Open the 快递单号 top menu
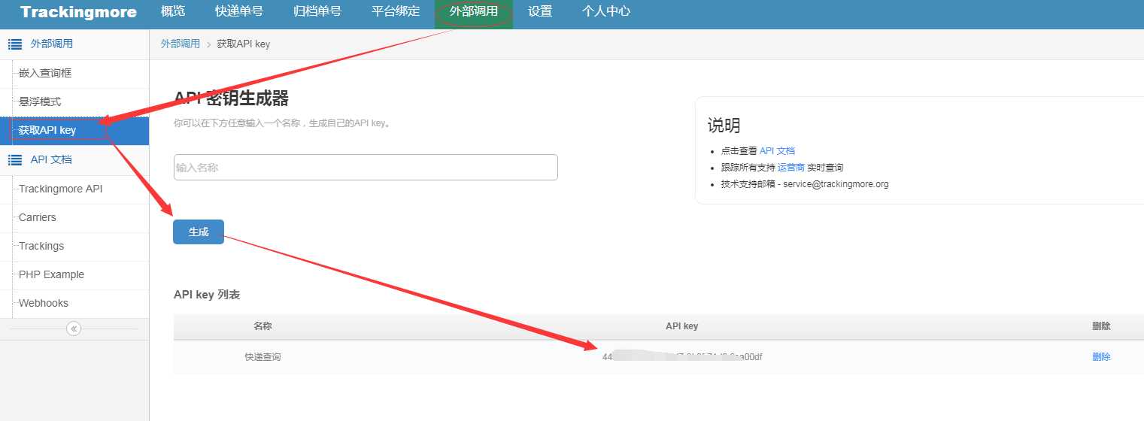 [238, 11]
